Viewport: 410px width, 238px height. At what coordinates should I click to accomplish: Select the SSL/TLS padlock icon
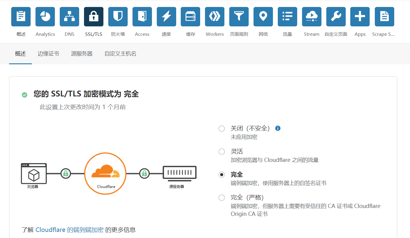click(94, 17)
